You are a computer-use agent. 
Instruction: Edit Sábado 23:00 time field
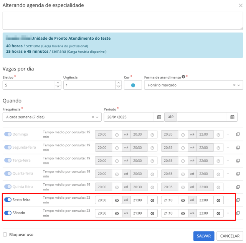(205, 213)
